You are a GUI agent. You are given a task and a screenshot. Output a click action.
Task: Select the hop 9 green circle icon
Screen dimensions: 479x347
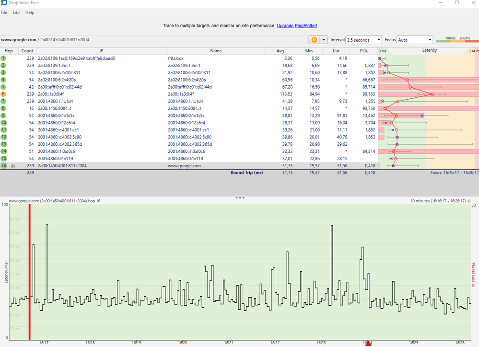3,116
